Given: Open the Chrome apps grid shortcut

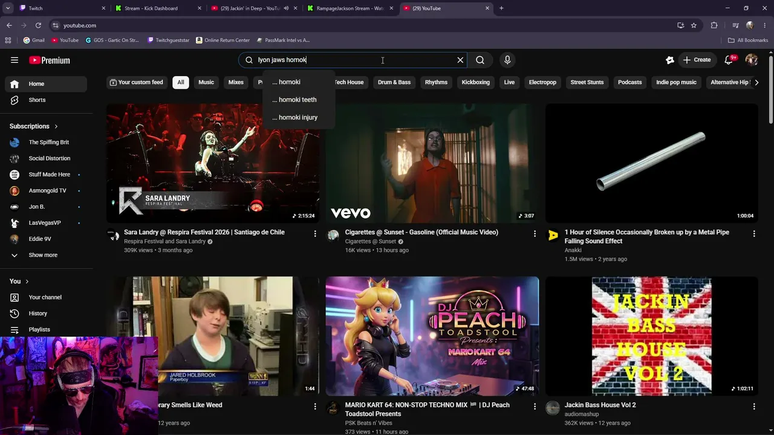Looking at the screenshot, I should pos(8,40).
